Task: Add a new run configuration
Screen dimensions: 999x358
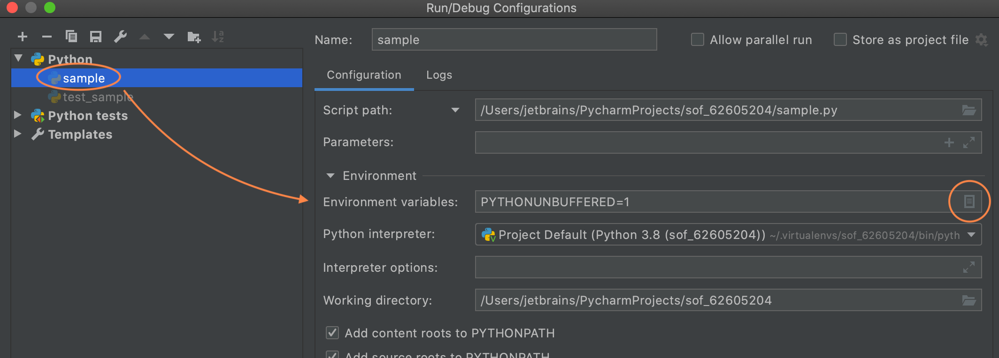Action: coord(23,37)
